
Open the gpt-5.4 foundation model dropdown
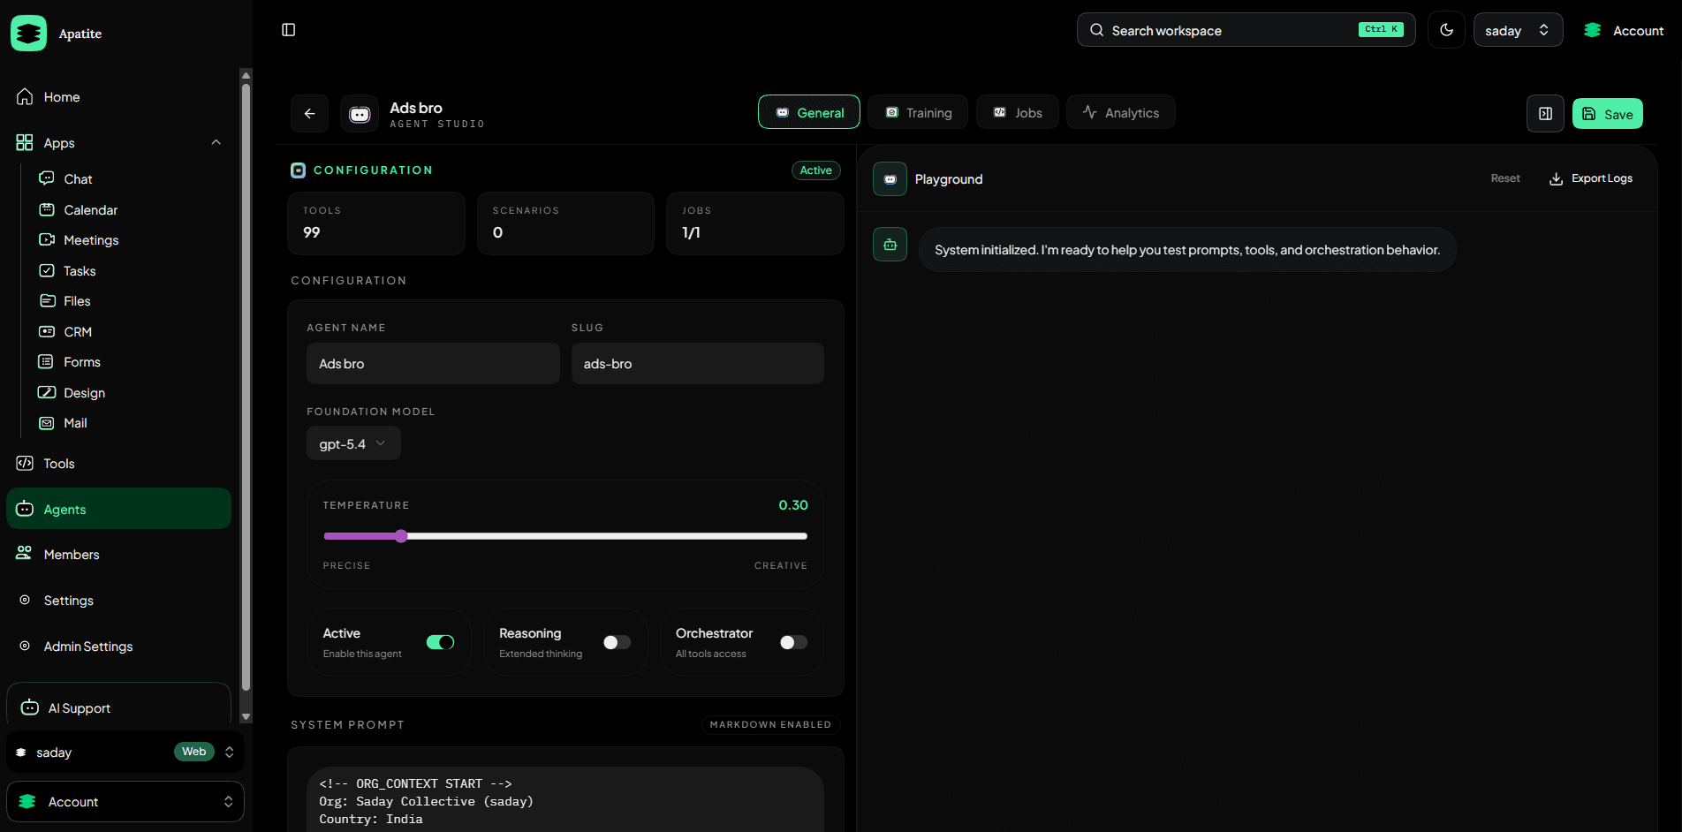[x=353, y=443]
